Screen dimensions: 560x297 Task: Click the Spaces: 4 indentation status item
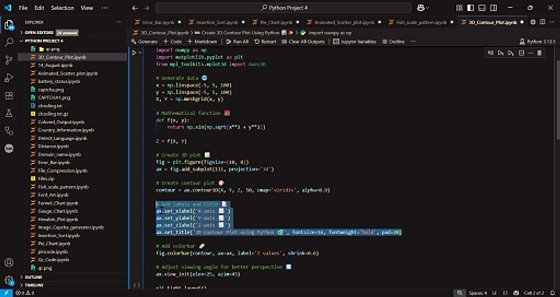click(x=477, y=293)
